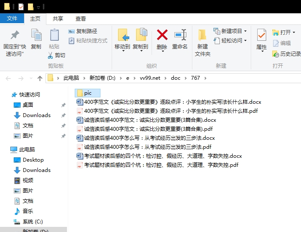This screenshot has width=301, height=232.
Task: Click 此电脑 in the address bar
Action: 71,78
